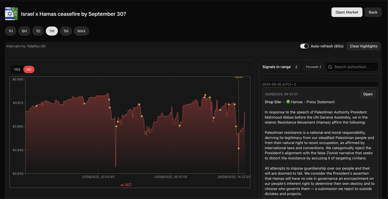
Task: Focus the Search author/text field
Action: coord(352,67)
